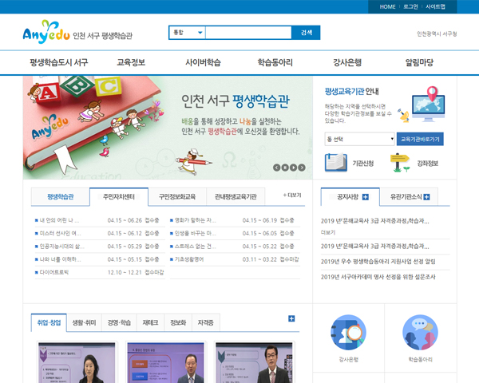
Task: Open course 내 안의 어린 나
Action: pos(59,220)
